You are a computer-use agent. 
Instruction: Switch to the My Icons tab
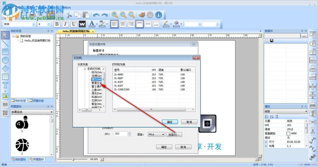(x=19, y=159)
